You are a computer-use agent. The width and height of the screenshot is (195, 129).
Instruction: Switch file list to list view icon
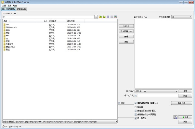(112, 17)
